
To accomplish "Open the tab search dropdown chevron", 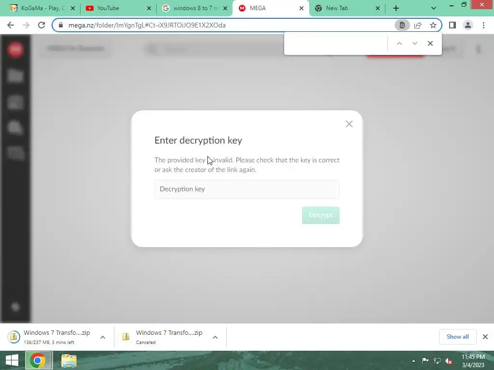I will (434, 8).
